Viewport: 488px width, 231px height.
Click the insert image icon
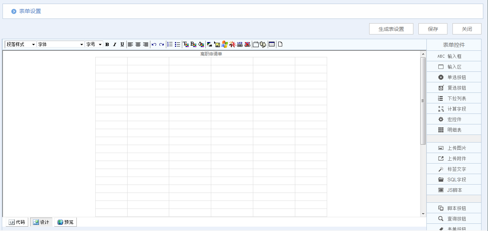[217, 45]
